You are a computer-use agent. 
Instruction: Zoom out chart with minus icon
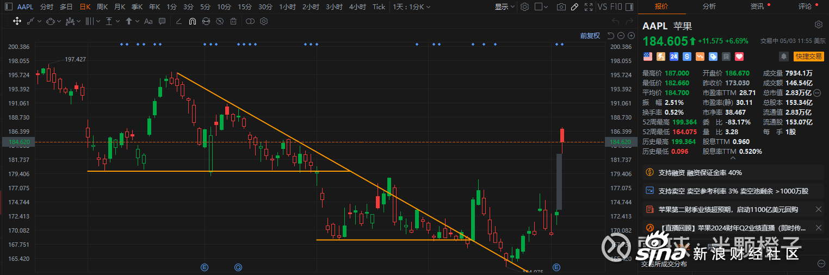tap(621, 35)
